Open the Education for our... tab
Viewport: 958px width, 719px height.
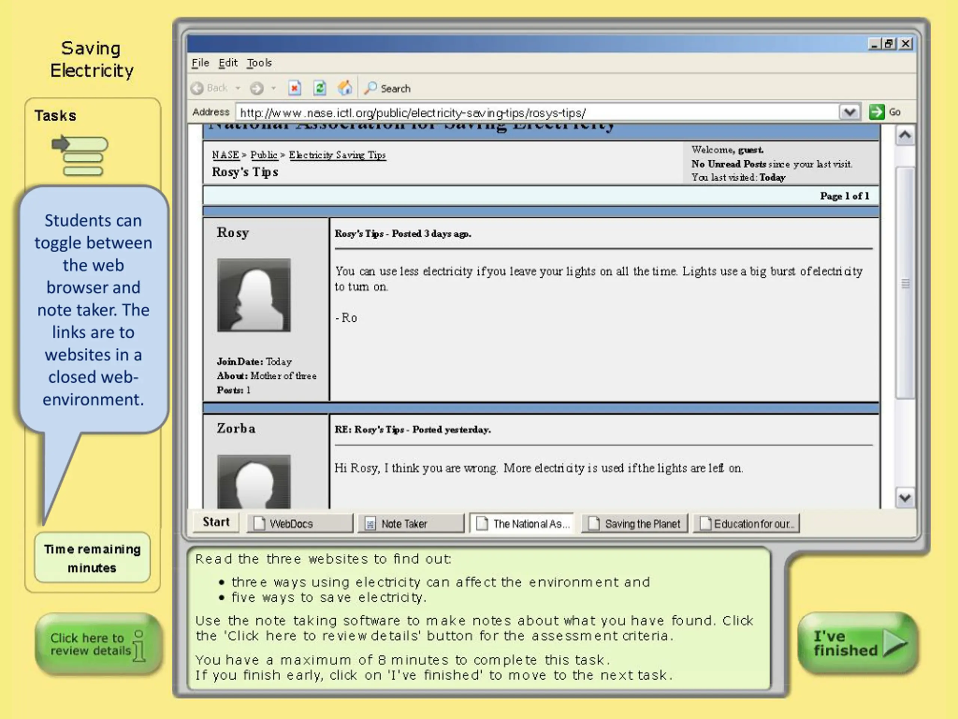746,524
